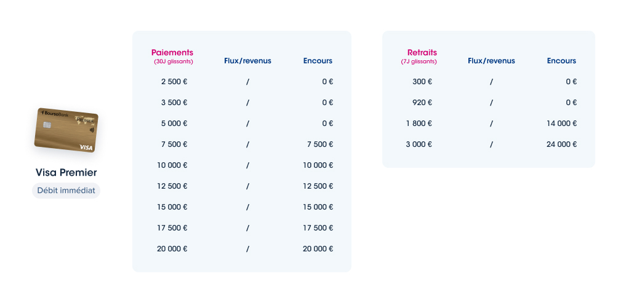Select the 300 € withdrawal limit
626x303 pixels.
pyautogui.click(x=422, y=82)
